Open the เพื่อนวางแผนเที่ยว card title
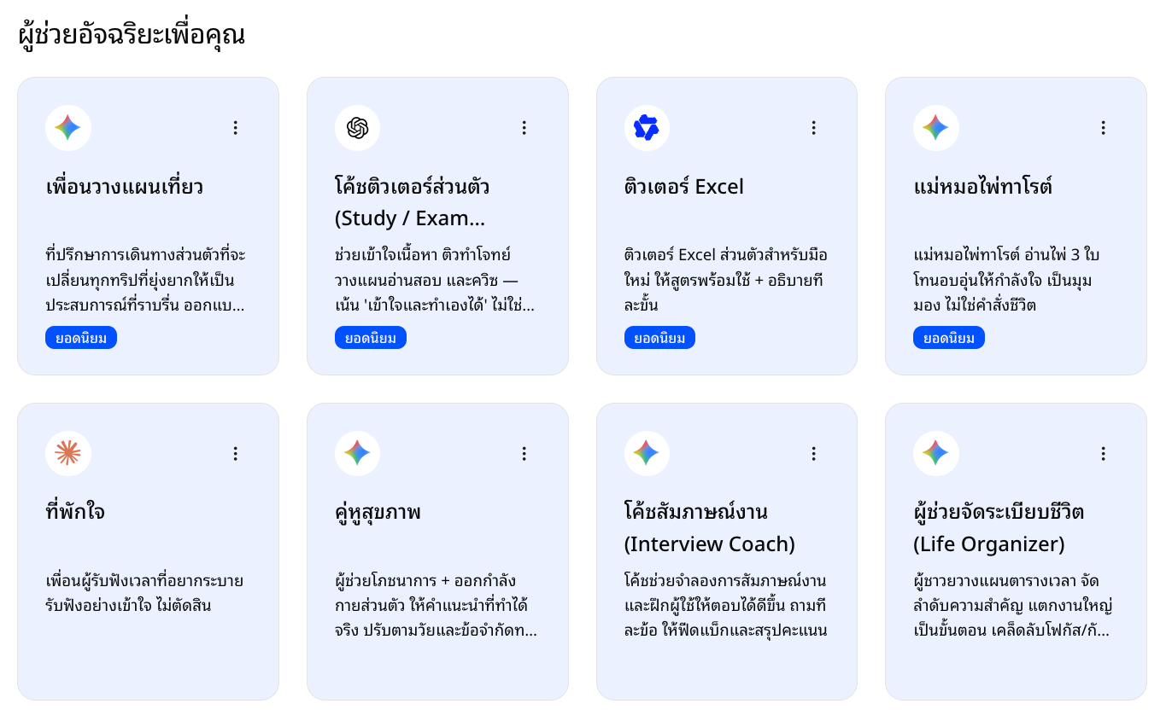The height and width of the screenshot is (715, 1172). click(x=125, y=187)
